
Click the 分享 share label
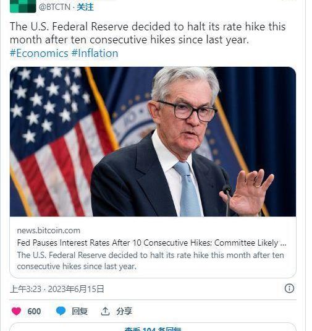coord(124,311)
